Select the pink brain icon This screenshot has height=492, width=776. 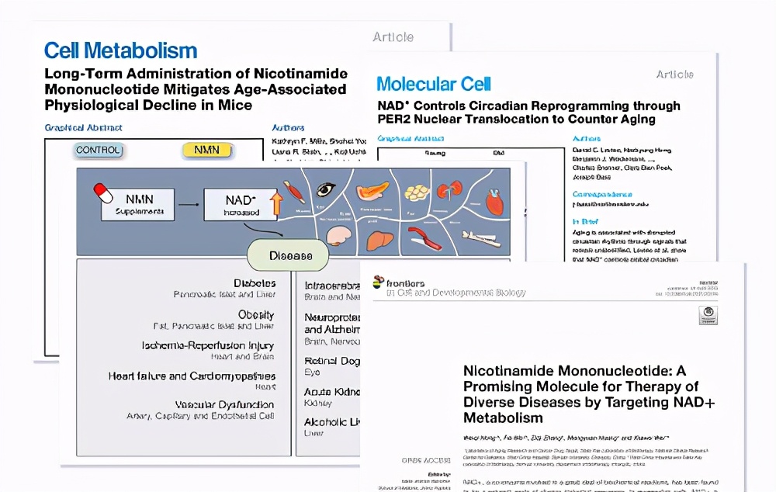(338, 236)
